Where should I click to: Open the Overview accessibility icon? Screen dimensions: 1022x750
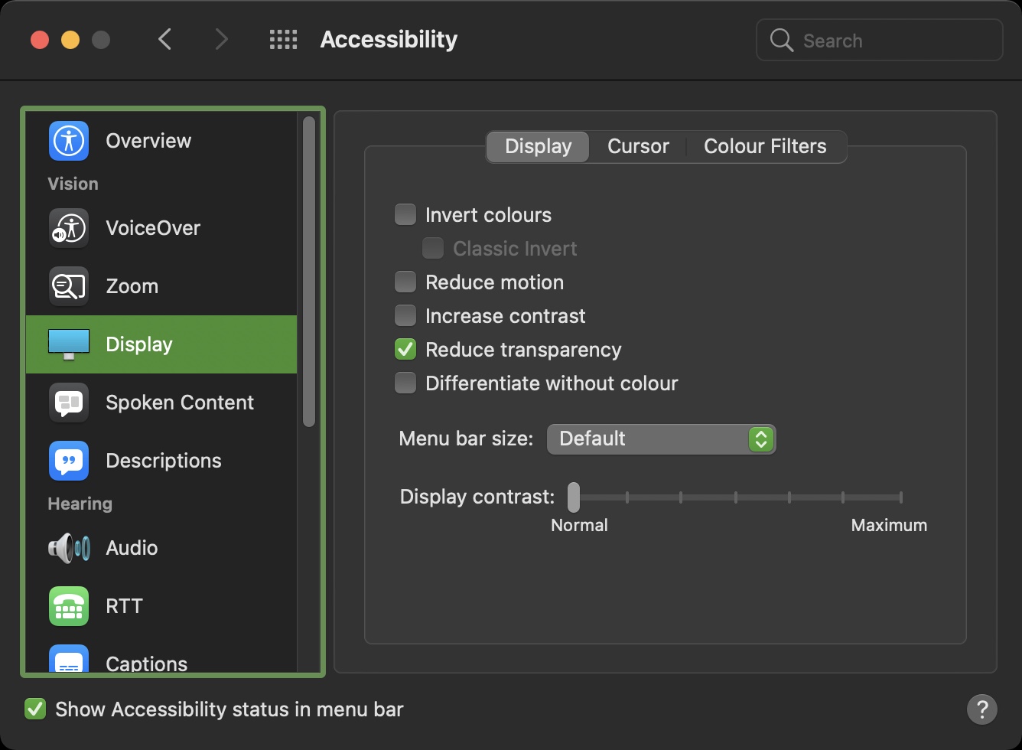coord(69,141)
